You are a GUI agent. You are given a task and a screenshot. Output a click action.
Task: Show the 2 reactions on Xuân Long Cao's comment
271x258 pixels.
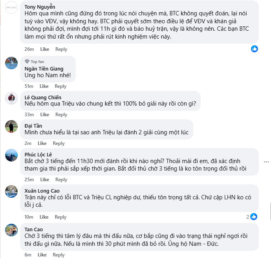pyautogui.click(x=252, y=217)
